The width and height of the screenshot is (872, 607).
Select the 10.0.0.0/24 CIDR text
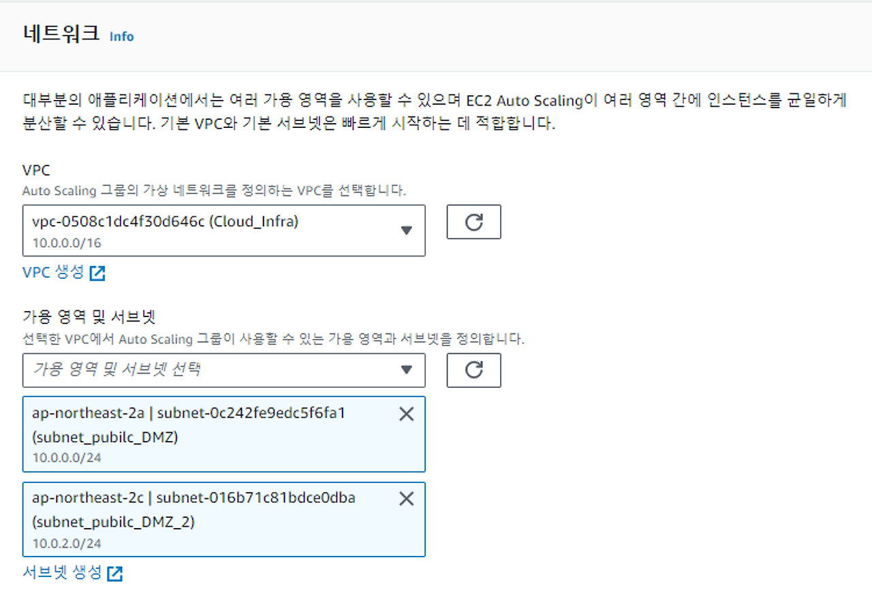click(67, 458)
